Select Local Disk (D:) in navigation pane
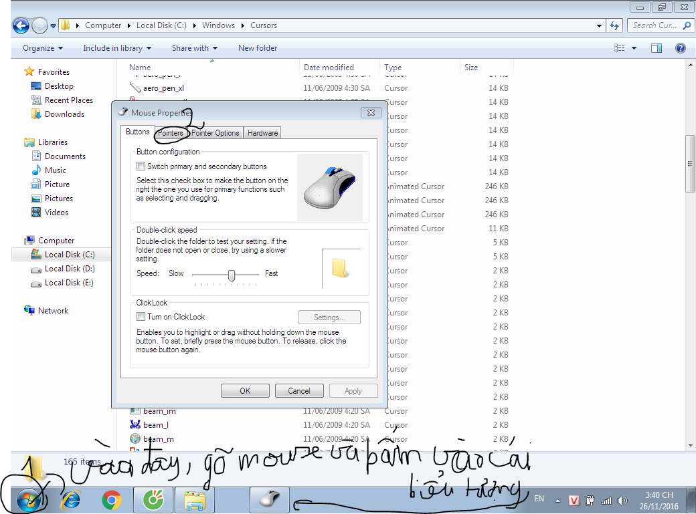Screen dimensions: 696x514 pos(69,269)
